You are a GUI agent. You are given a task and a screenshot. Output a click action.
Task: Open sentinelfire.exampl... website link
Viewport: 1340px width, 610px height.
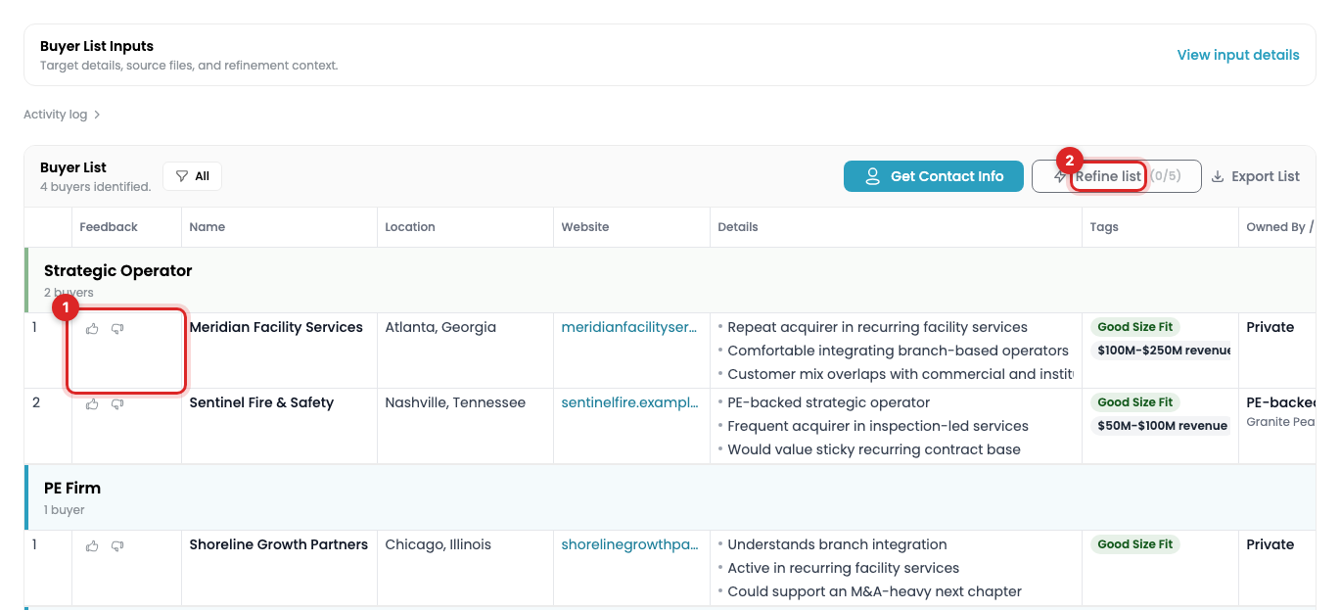point(629,402)
